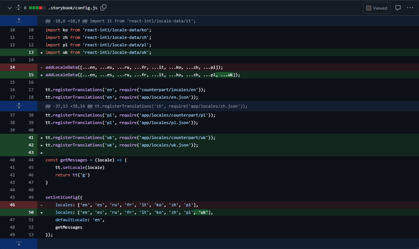Click removed line number 14

click(12, 67)
